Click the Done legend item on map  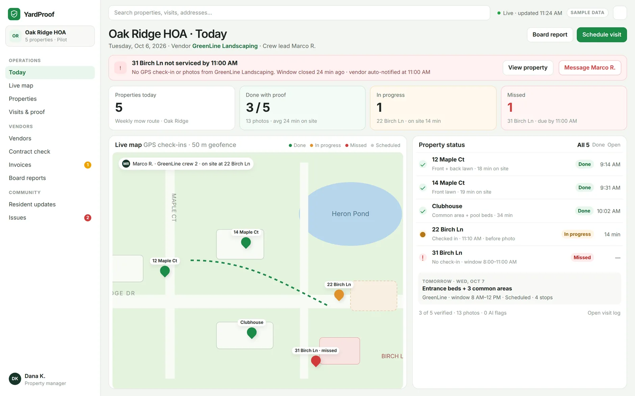click(297, 145)
